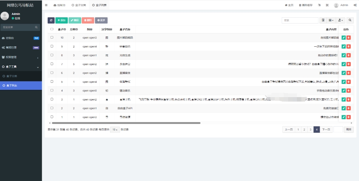Click the refresh table icon button
359x181 pixels.
click(x=51, y=20)
